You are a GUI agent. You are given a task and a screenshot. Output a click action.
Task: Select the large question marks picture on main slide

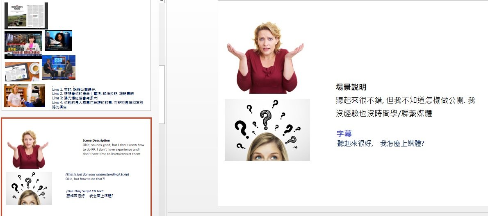[267, 130]
